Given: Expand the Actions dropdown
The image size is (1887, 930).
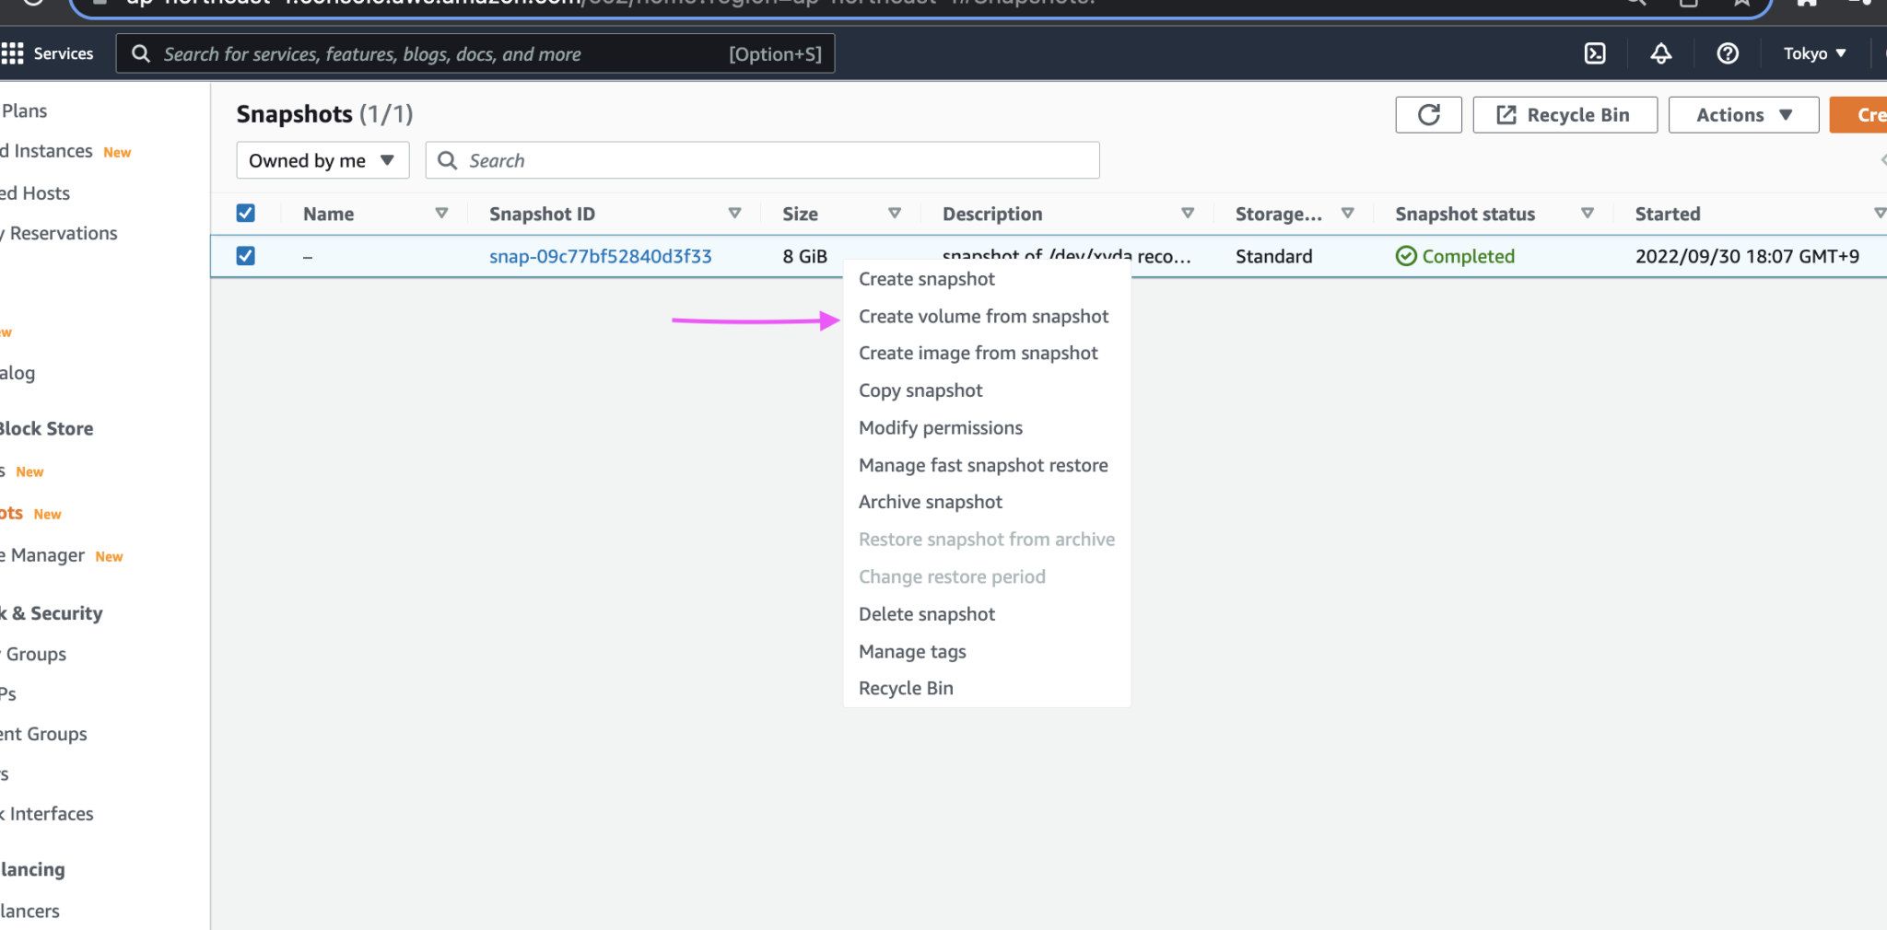Looking at the screenshot, I should coord(1741,114).
